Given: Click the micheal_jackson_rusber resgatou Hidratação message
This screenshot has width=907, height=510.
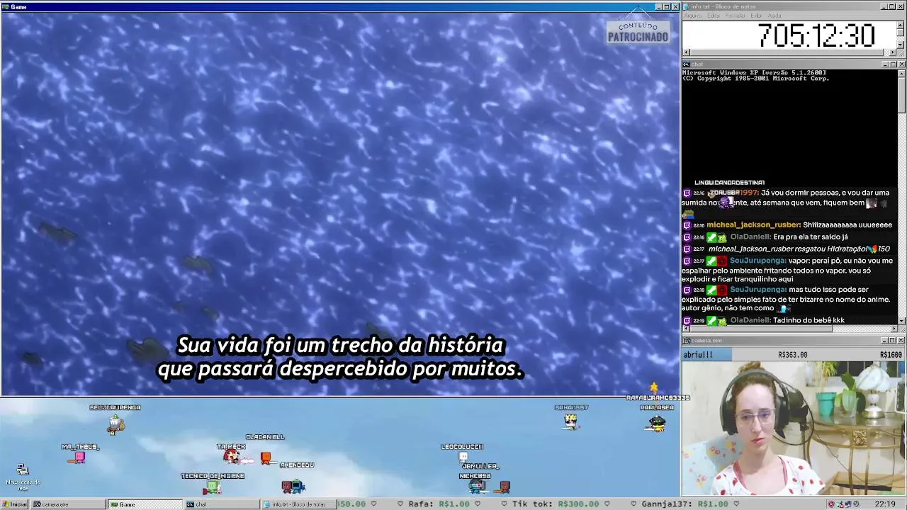Looking at the screenshot, I should coord(799,249).
